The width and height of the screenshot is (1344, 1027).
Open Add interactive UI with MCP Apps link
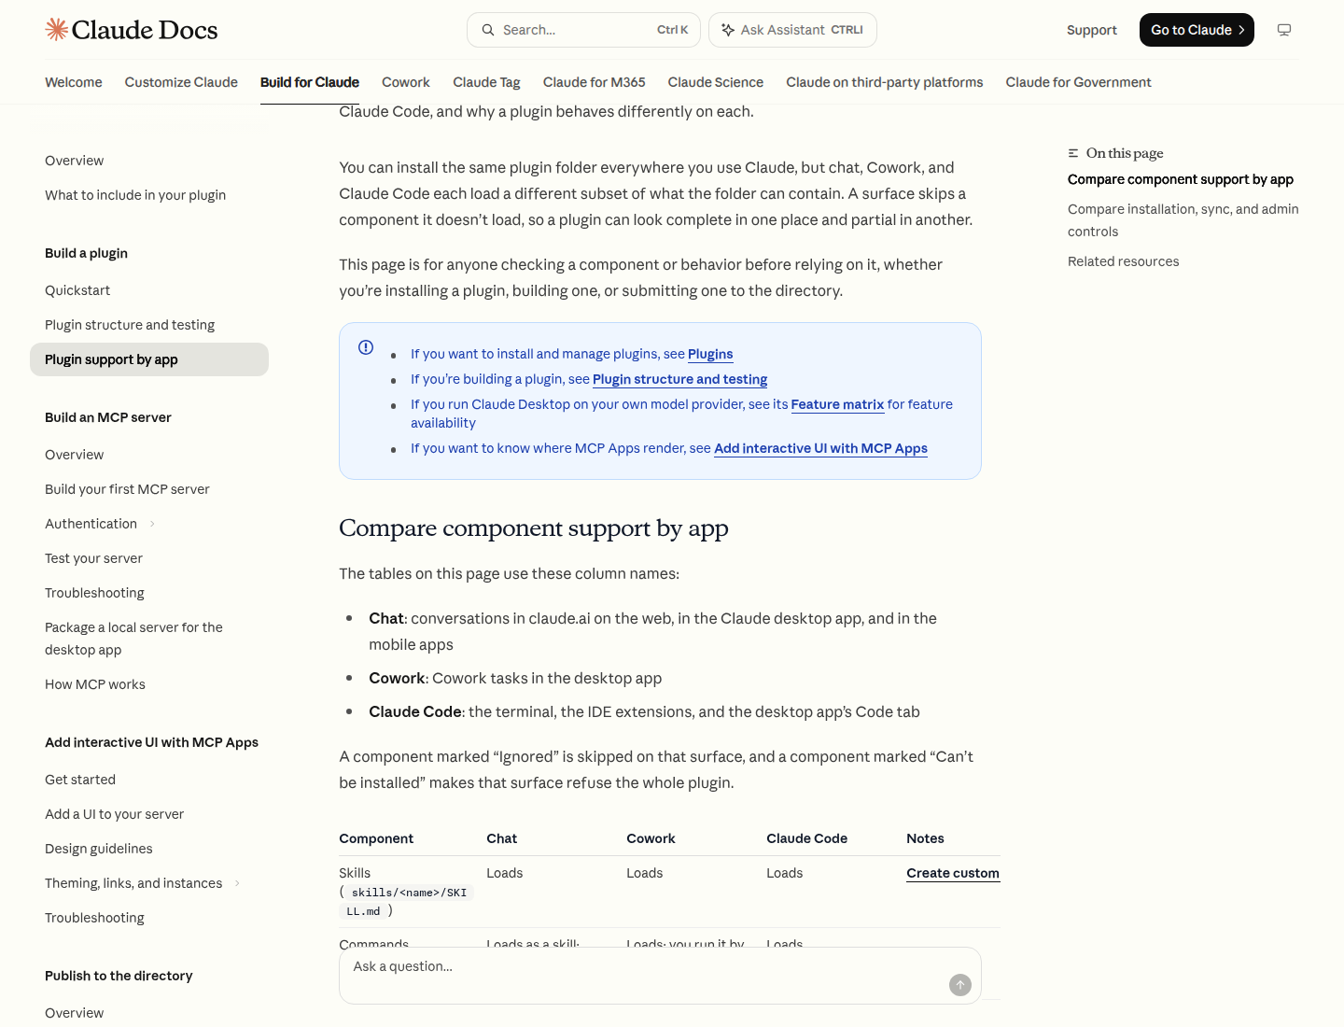coord(820,448)
